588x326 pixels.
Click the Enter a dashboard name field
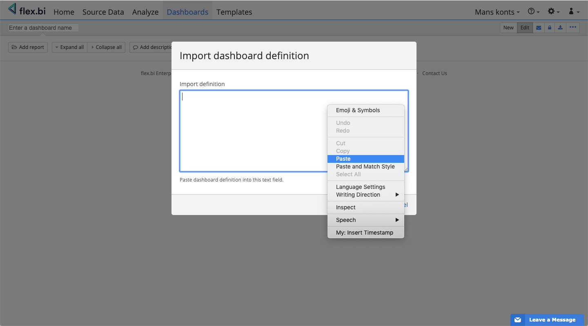point(43,28)
